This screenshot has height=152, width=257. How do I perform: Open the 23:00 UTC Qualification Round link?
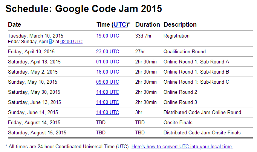point(107,51)
